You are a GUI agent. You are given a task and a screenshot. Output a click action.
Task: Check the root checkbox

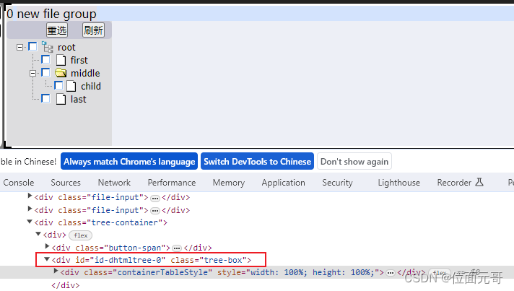[32, 46]
